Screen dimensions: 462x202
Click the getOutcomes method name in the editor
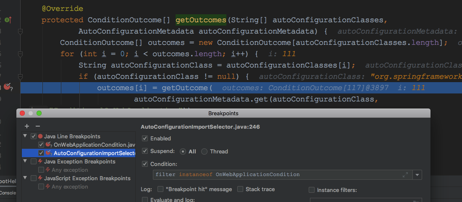pos(201,20)
